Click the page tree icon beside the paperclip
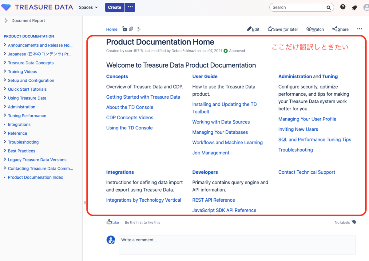 (x=139, y=29)
